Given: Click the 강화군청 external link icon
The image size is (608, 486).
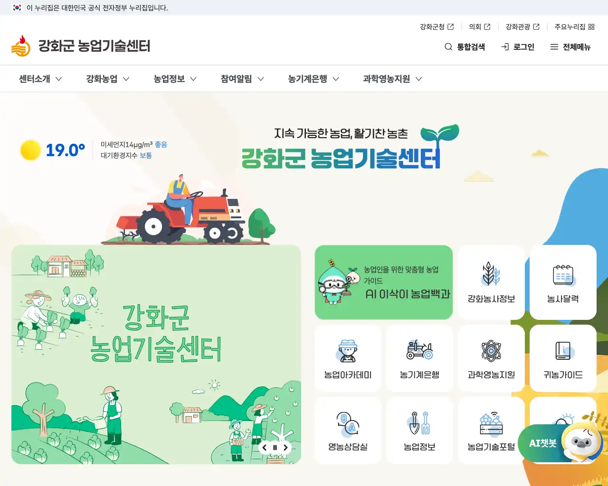Looking at the screenshot, I should click(x=451, y=27).
